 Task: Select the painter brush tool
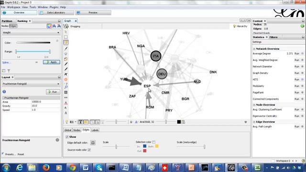66,48
